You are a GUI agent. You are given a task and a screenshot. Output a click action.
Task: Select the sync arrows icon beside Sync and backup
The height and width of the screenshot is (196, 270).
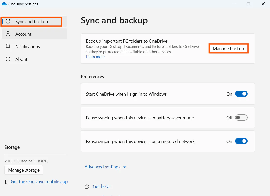coord(8,21)
